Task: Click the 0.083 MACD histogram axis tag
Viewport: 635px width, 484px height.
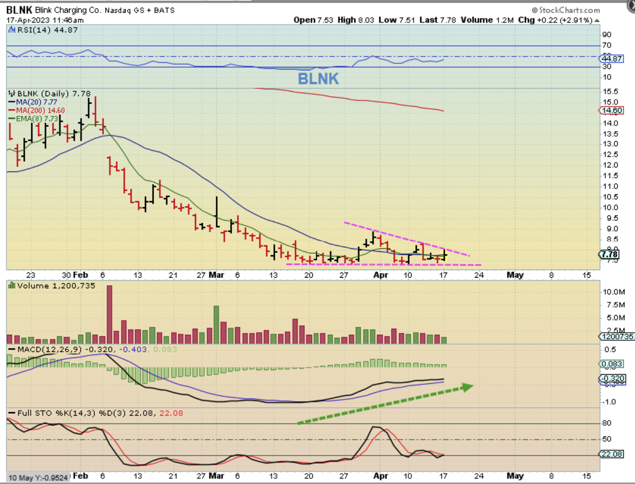Action: point(612,364)
